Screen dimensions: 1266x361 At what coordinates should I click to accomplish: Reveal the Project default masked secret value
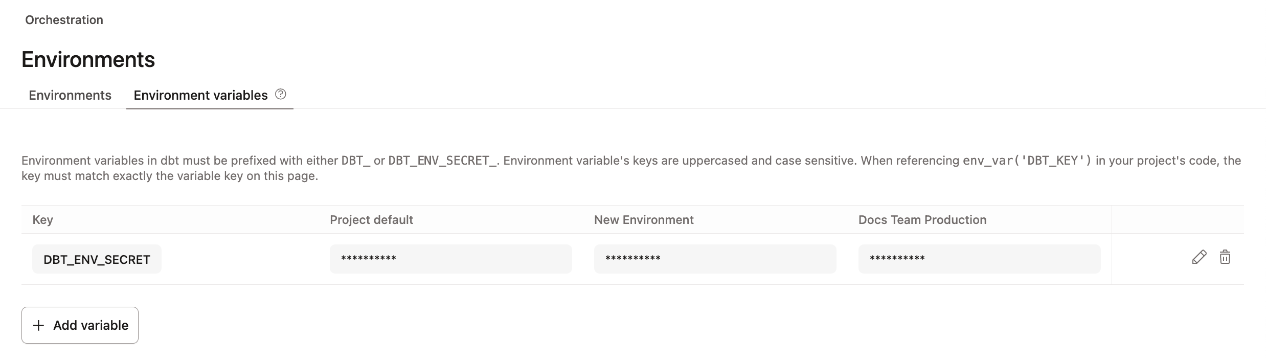point(450,258)
